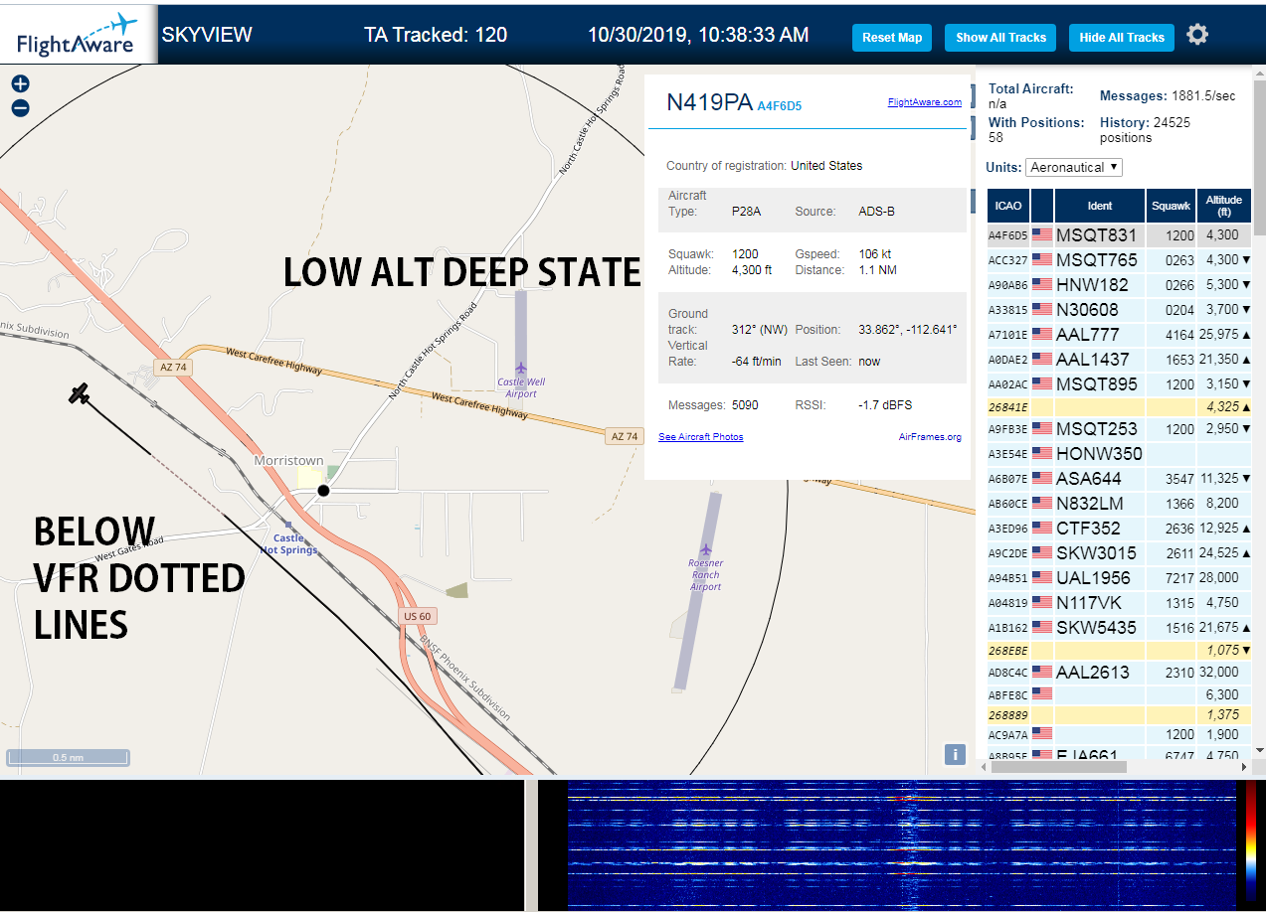Click the AZ 74 road shield near Morristown

pos(173,368)
